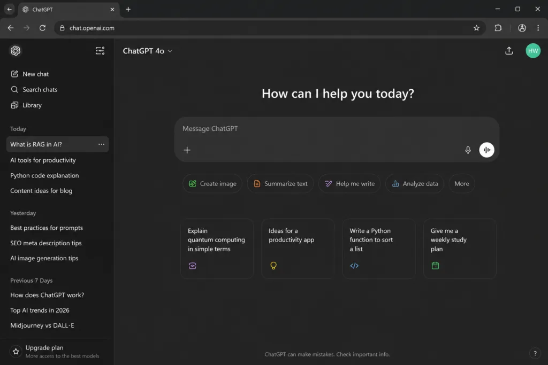
Task: Expand the More suggestions chip
Action: click(x=461, y=183)
